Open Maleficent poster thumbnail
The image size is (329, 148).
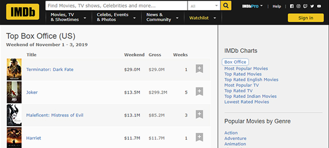click(14, 115)
